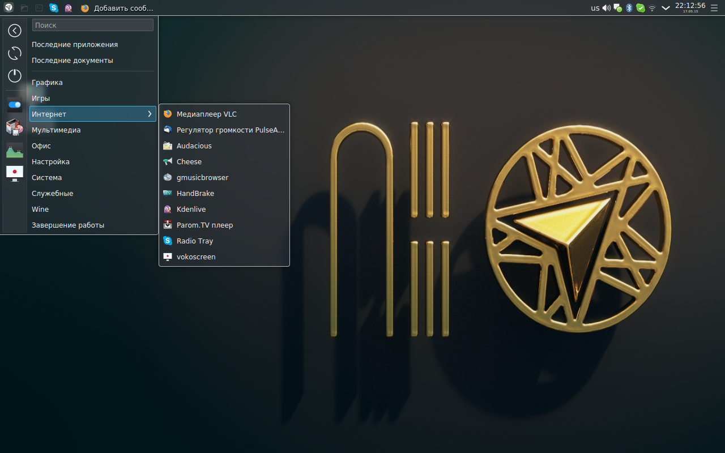Viewport: 725px width, 453px height.
Task: Launch HandBrake from the submenu
Action: click(x=195, y=193)
